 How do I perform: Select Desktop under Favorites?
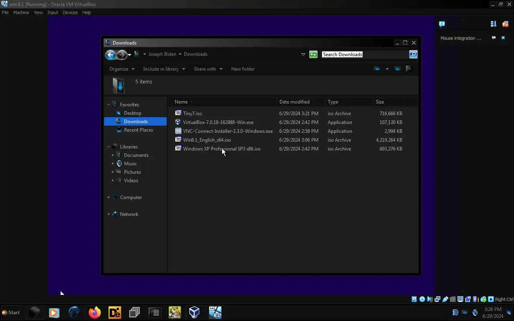tap(133, 113)
